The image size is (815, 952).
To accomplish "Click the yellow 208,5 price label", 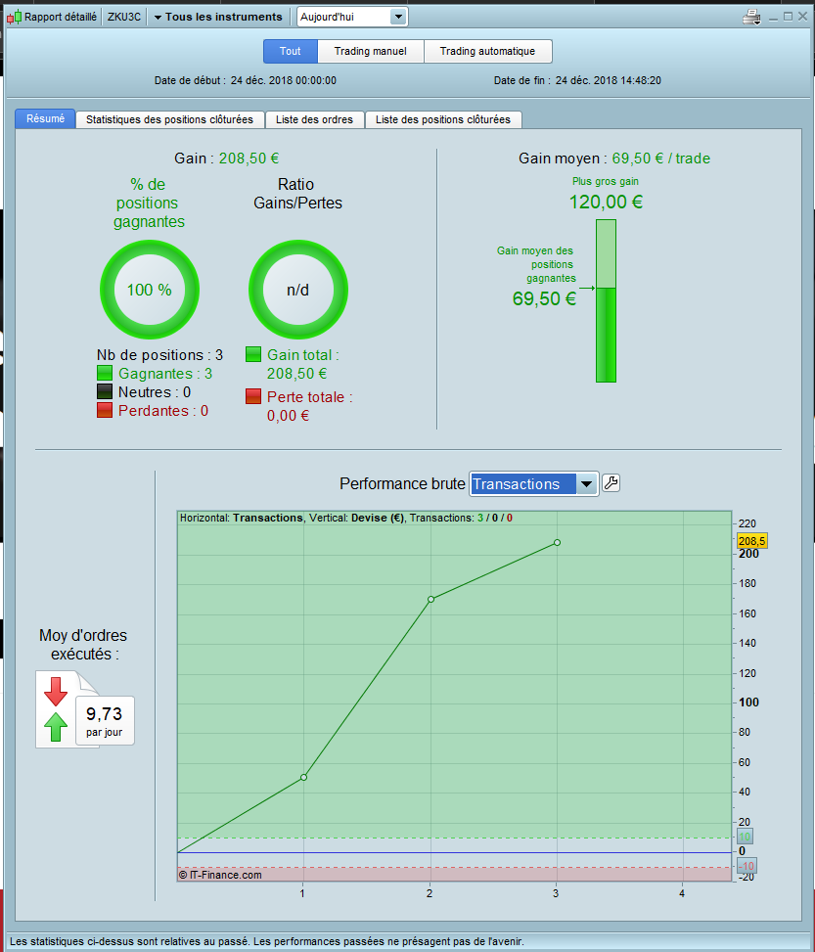I will 751,540.
